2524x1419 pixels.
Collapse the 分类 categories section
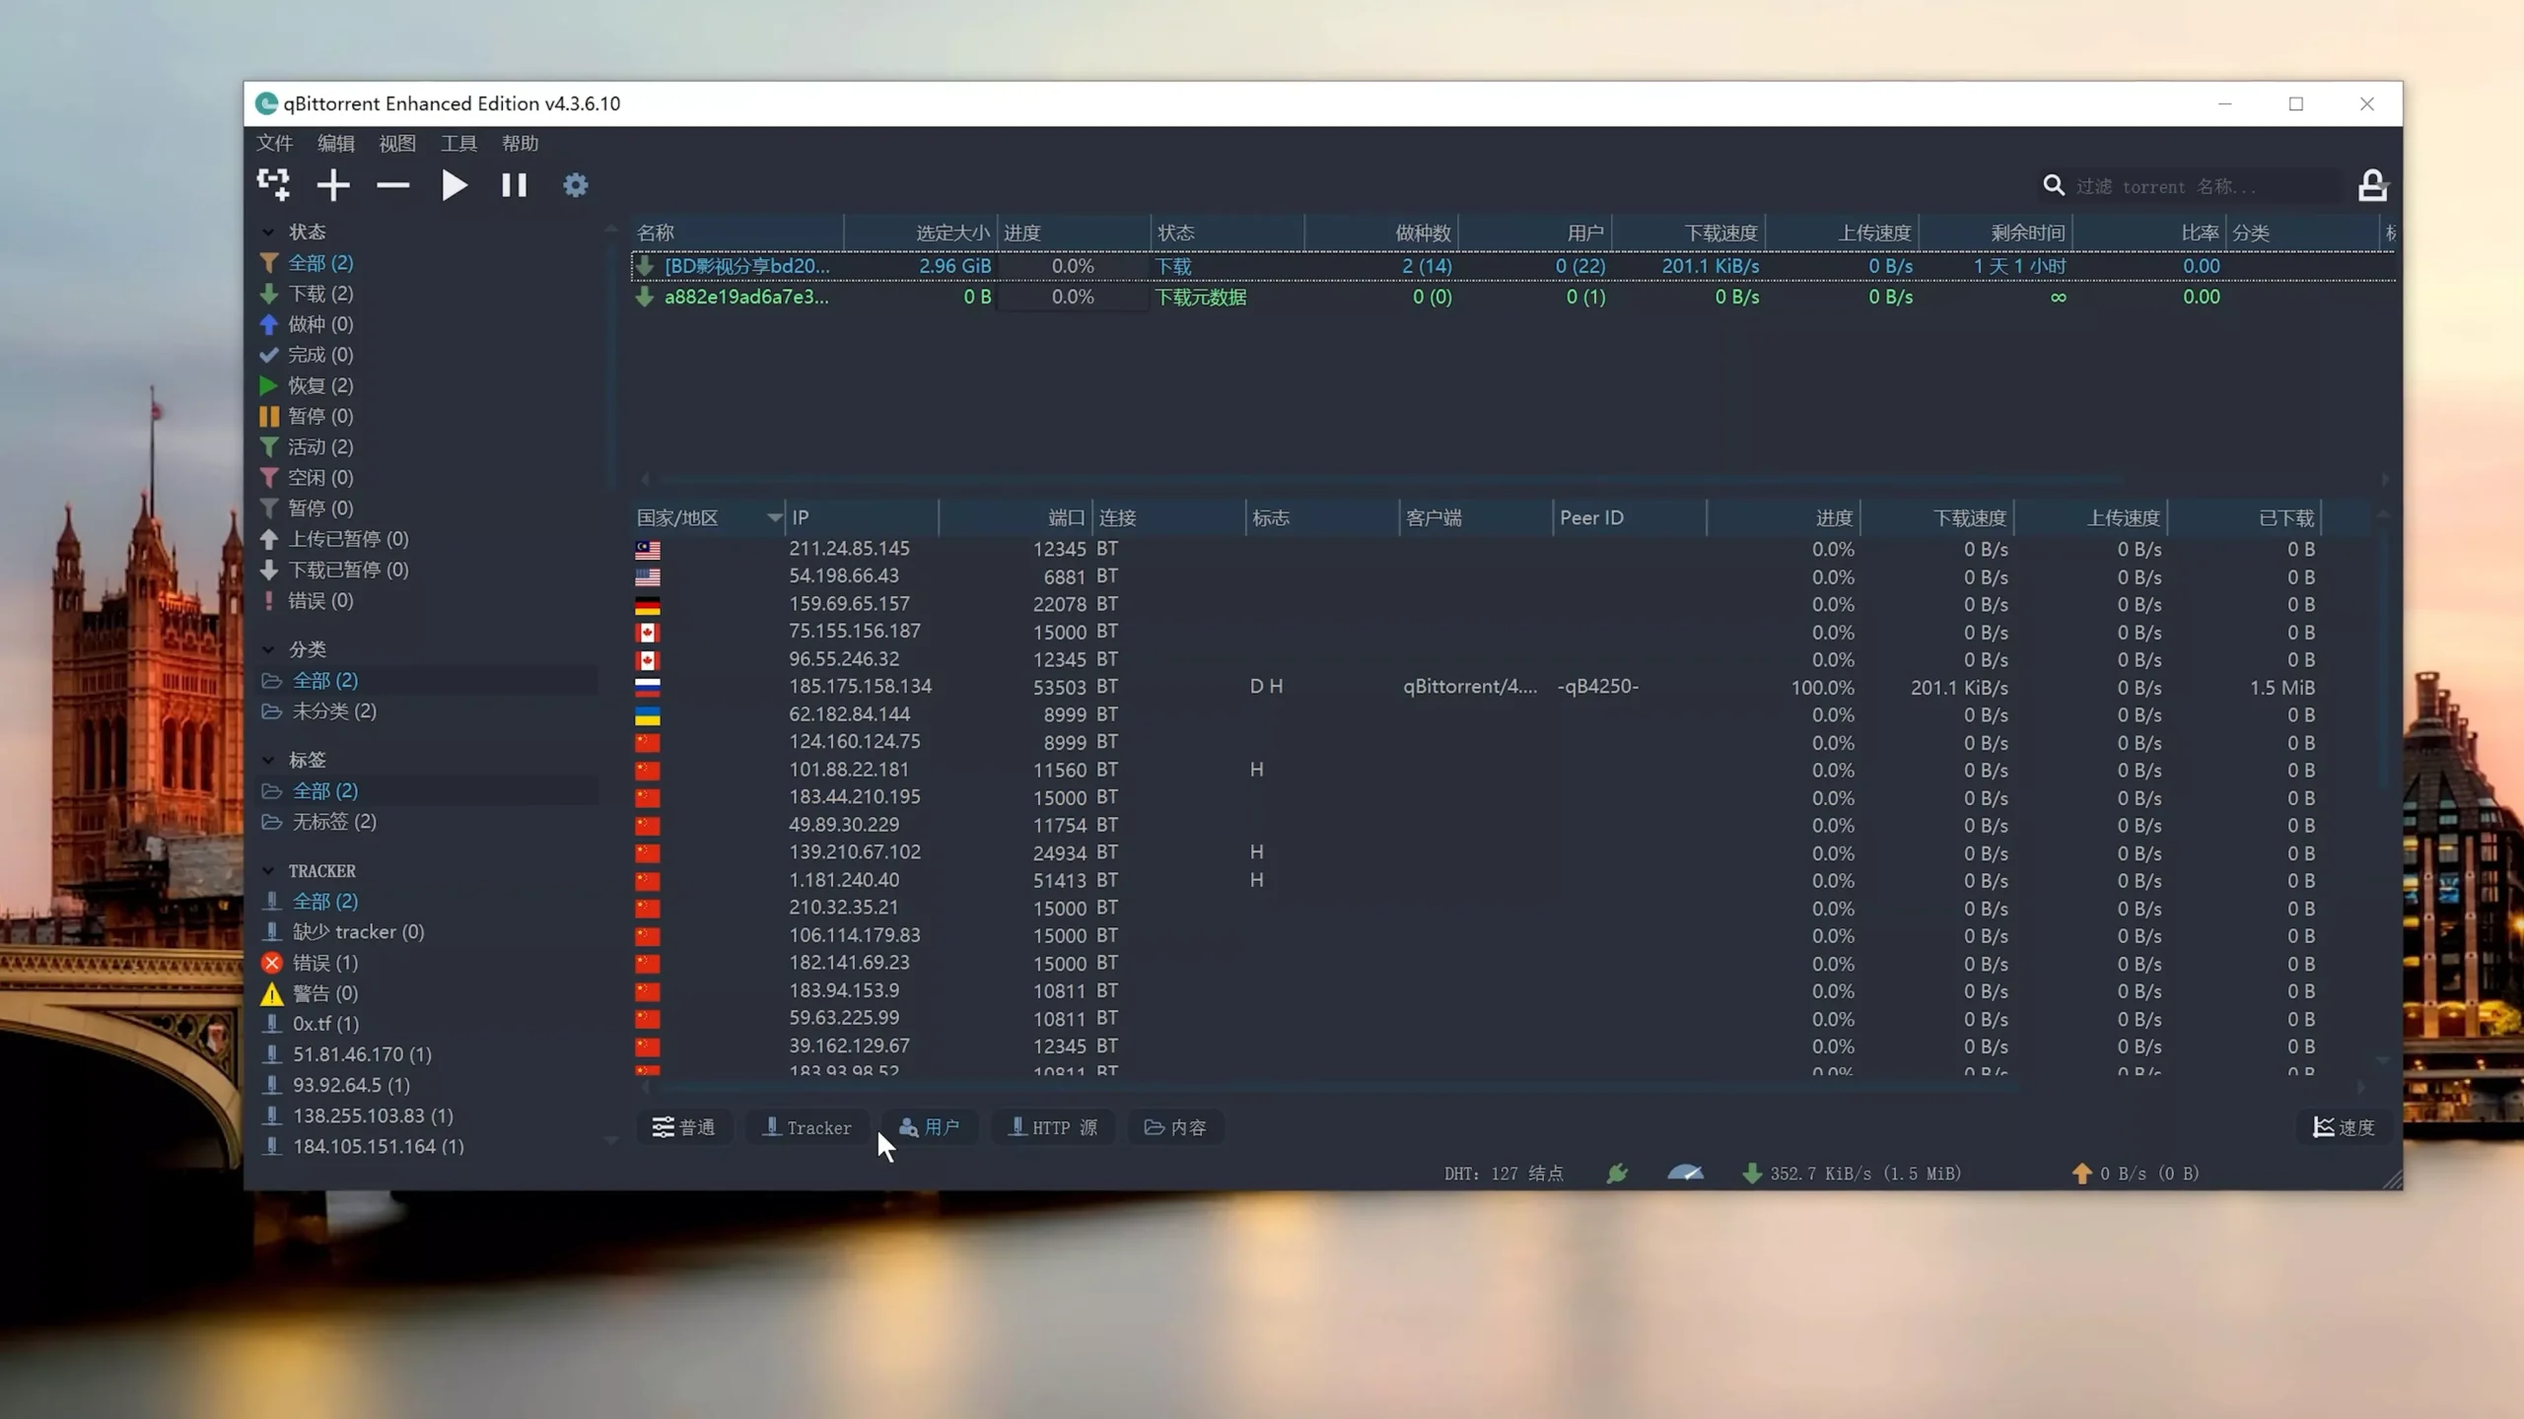click(x=269, y=648)
